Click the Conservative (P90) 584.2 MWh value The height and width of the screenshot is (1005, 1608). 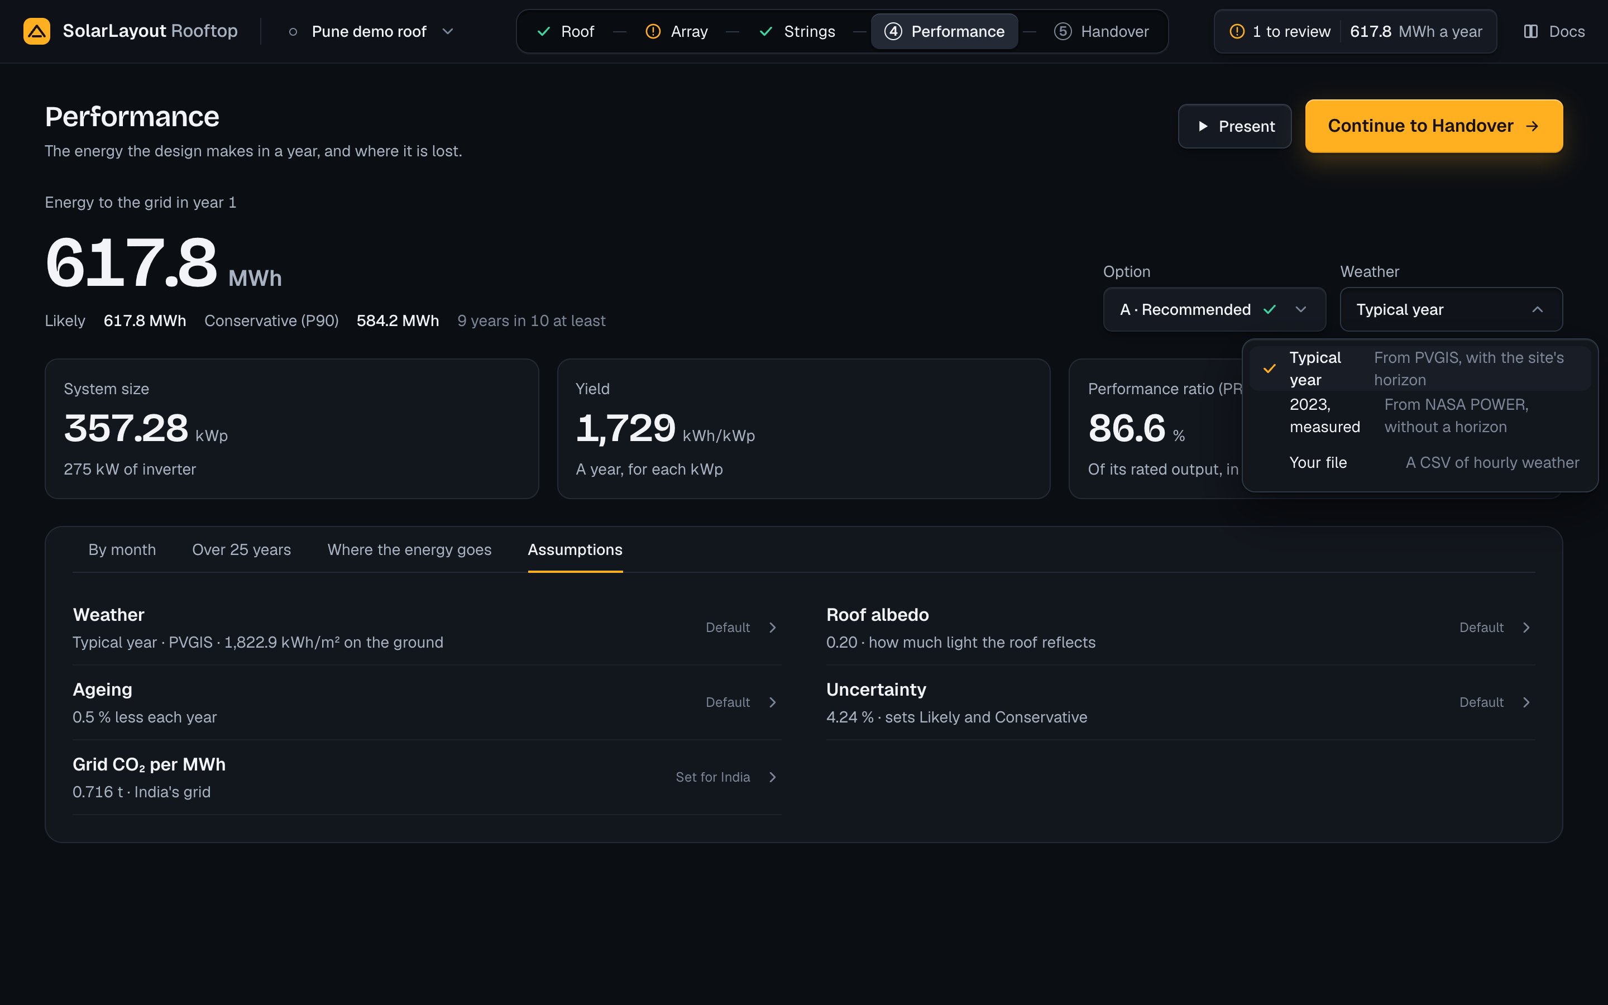[398, 321]
